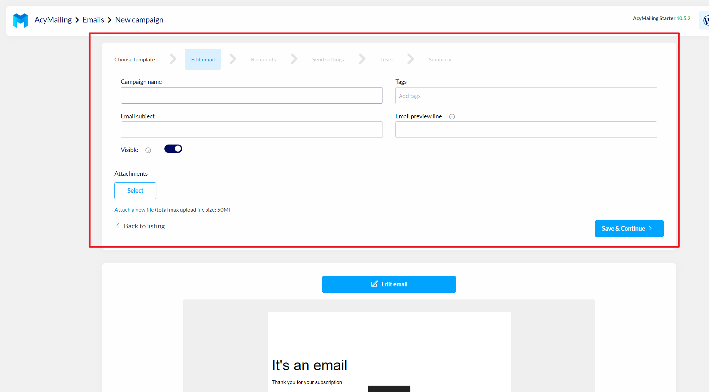Viewport: 709px width, 392px height.
Task: Click into the Campaign name field
Action: click(252, 96)
